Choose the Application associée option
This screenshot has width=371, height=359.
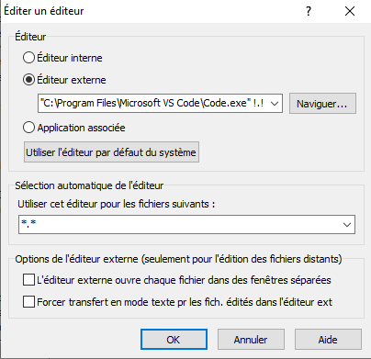pyautogui.click(x=28, y=128)
